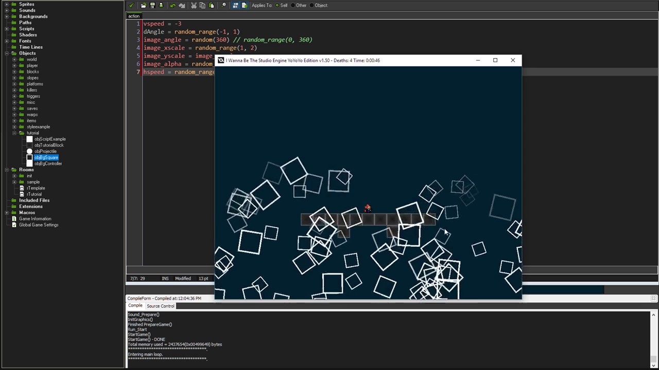
Task: Select the Other radio option
Action: pyautogui.click(x=298, y=5)
